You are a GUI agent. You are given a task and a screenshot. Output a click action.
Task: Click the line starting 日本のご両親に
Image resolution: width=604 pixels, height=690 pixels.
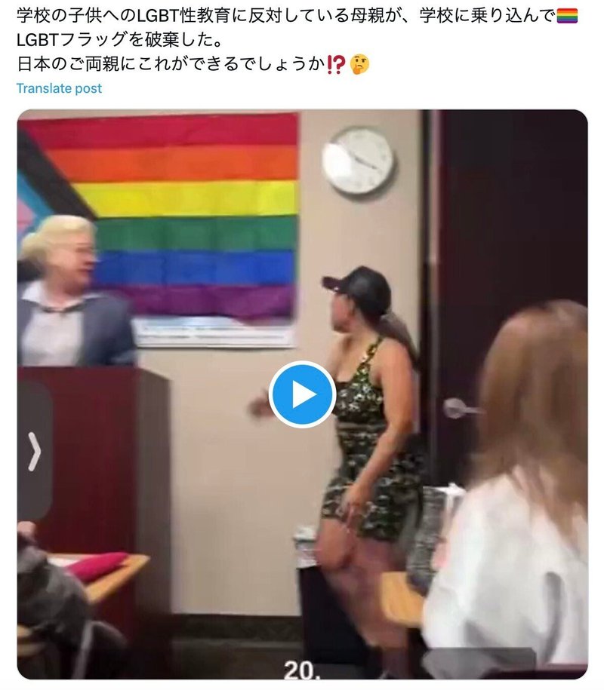(x=193, y=64)
